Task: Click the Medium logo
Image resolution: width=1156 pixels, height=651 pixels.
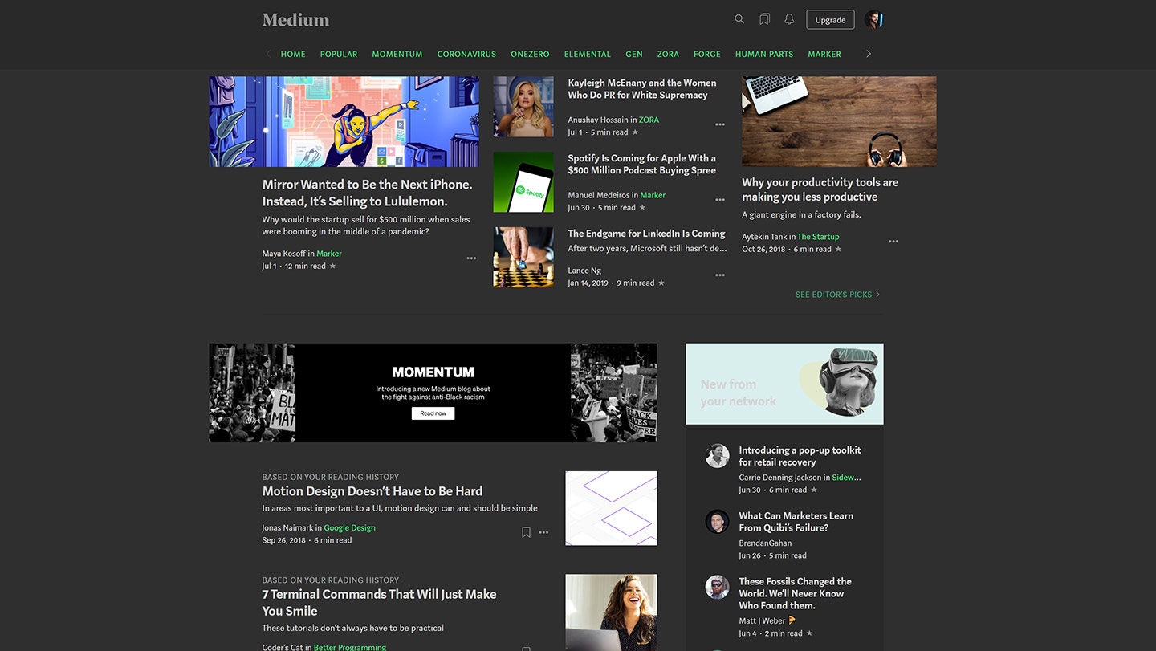Action: [x=295, y=18]
